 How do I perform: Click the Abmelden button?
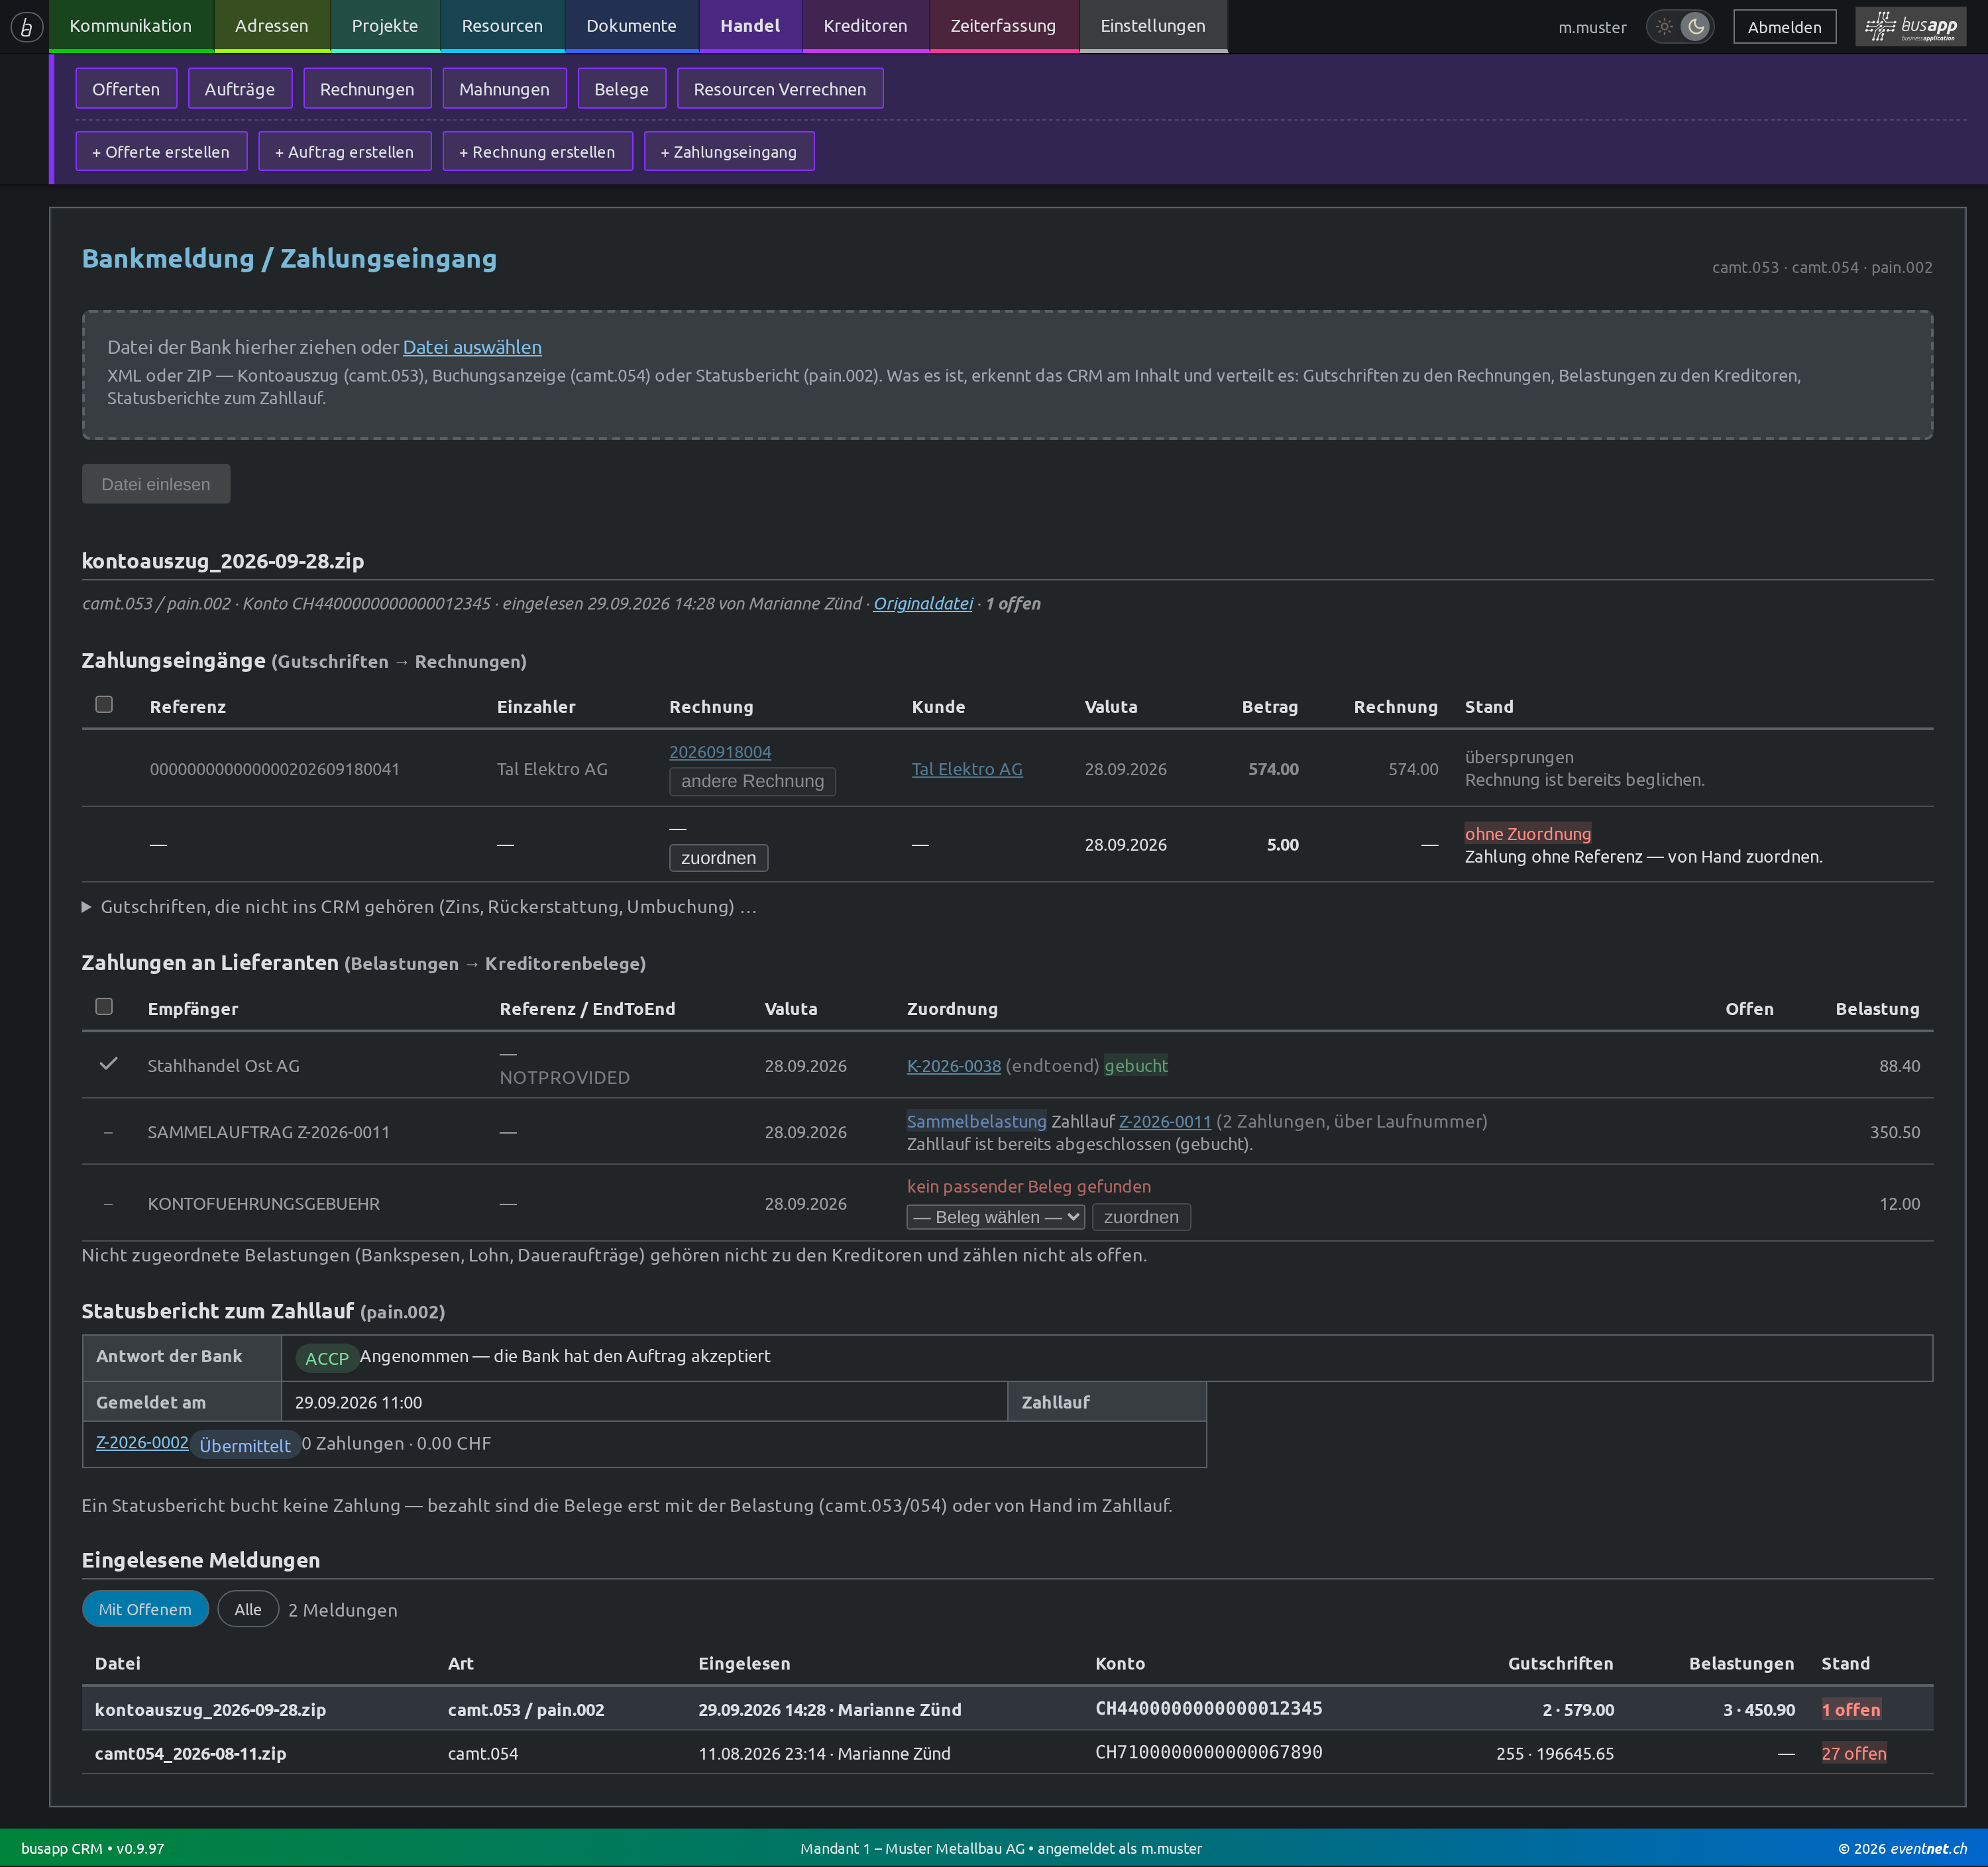pyautogui.click(x=1784, y=27)
